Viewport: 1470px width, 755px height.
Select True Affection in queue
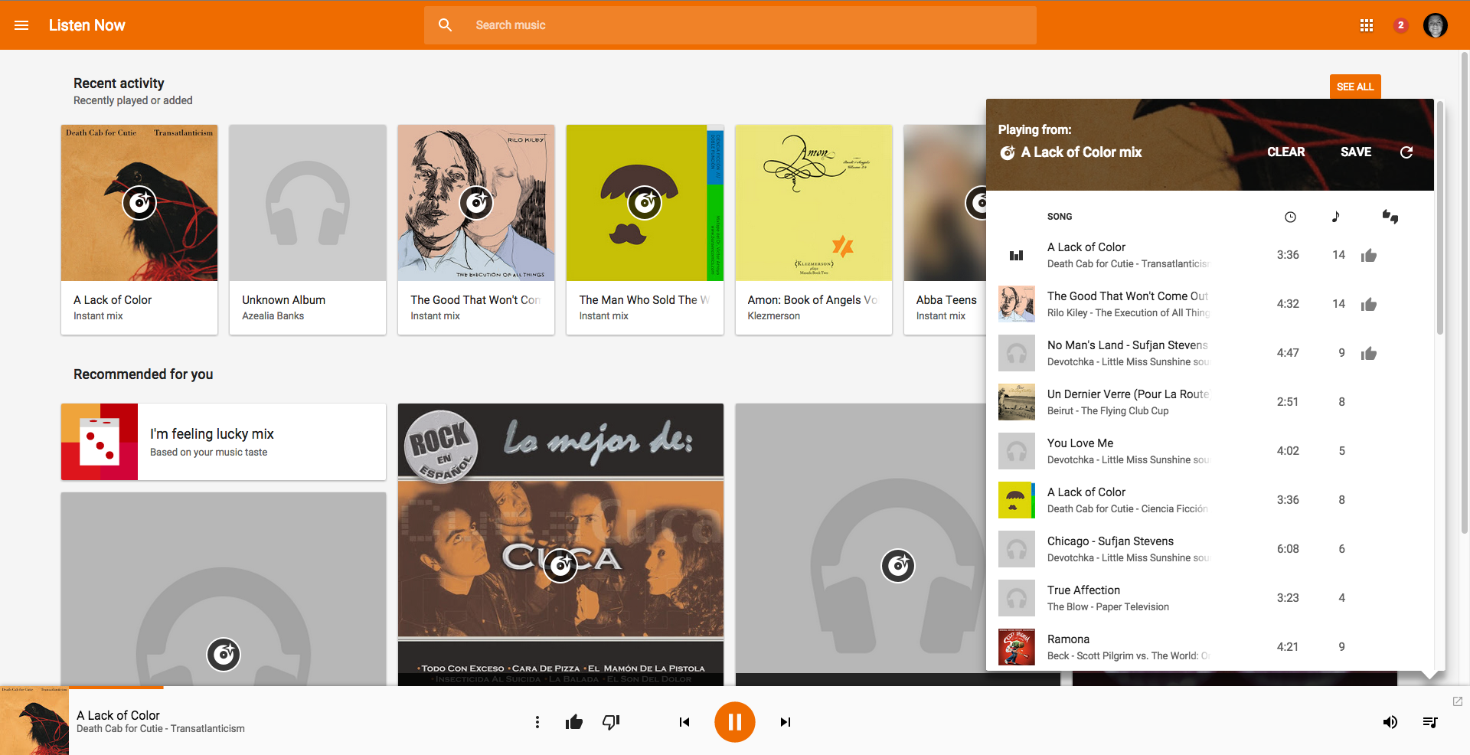pyautogui.click(x=1210, y=598)
